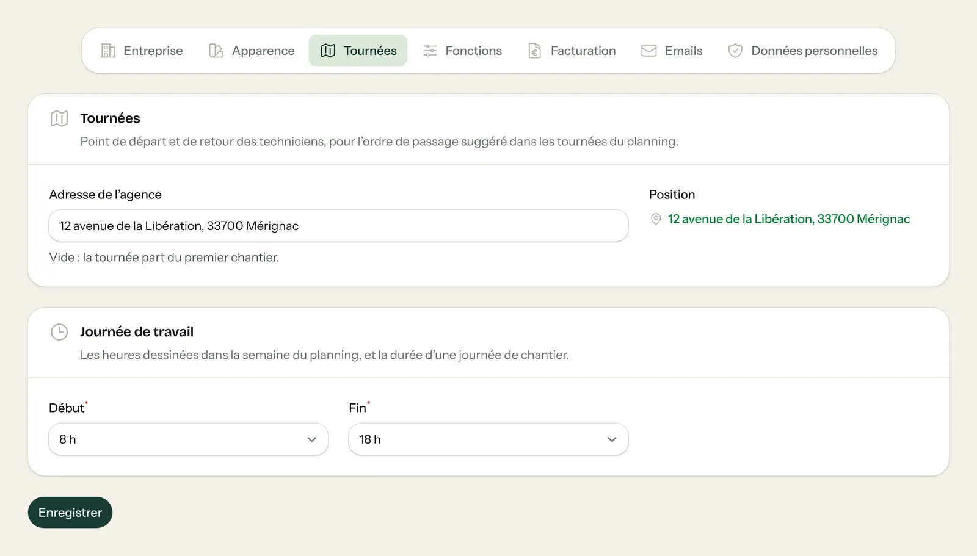The width and height of the screenshot is (977, 556).
Task: Open the Entreprise tab
Action: coord(142,51)
